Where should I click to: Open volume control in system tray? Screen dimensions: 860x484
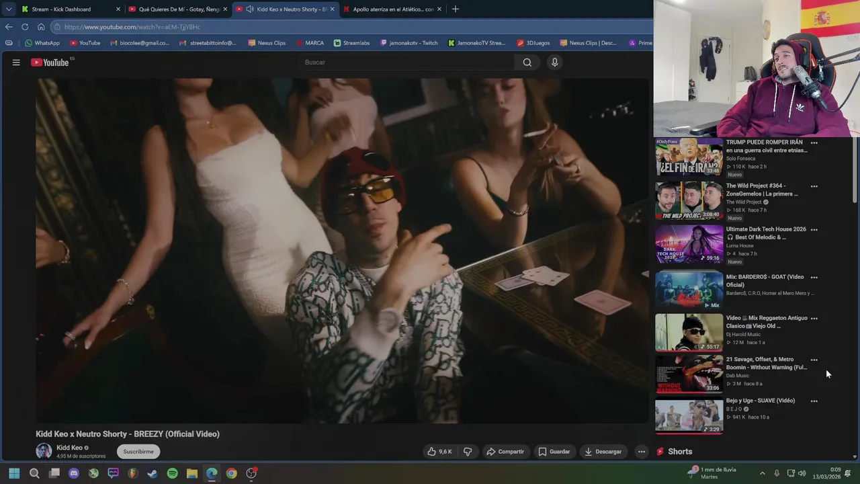pos(802,473)
